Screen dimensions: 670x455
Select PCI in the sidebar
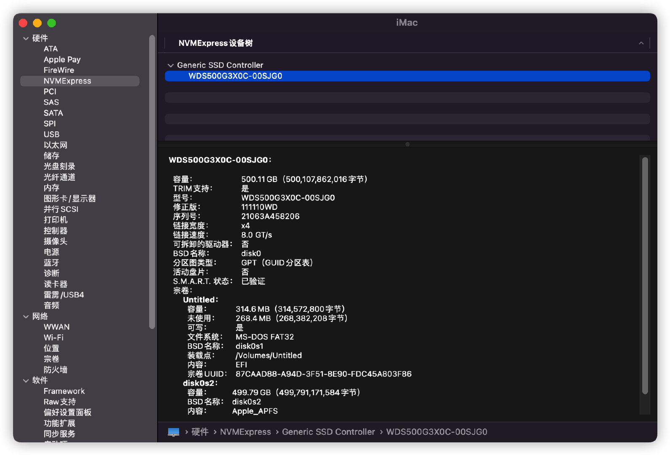(50, 92)
